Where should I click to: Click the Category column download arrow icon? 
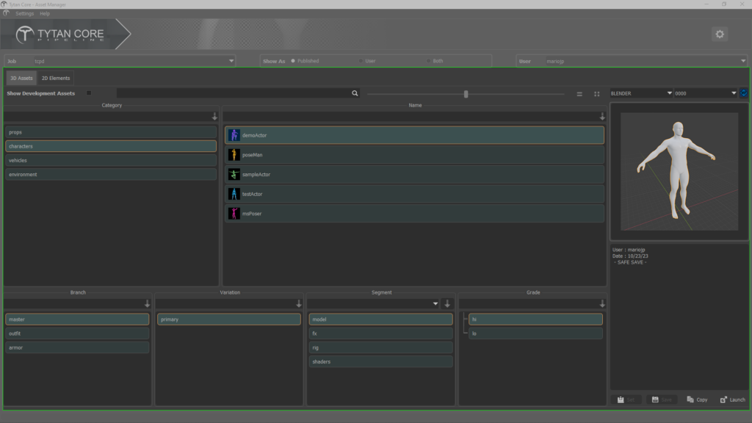coord(214,117)
